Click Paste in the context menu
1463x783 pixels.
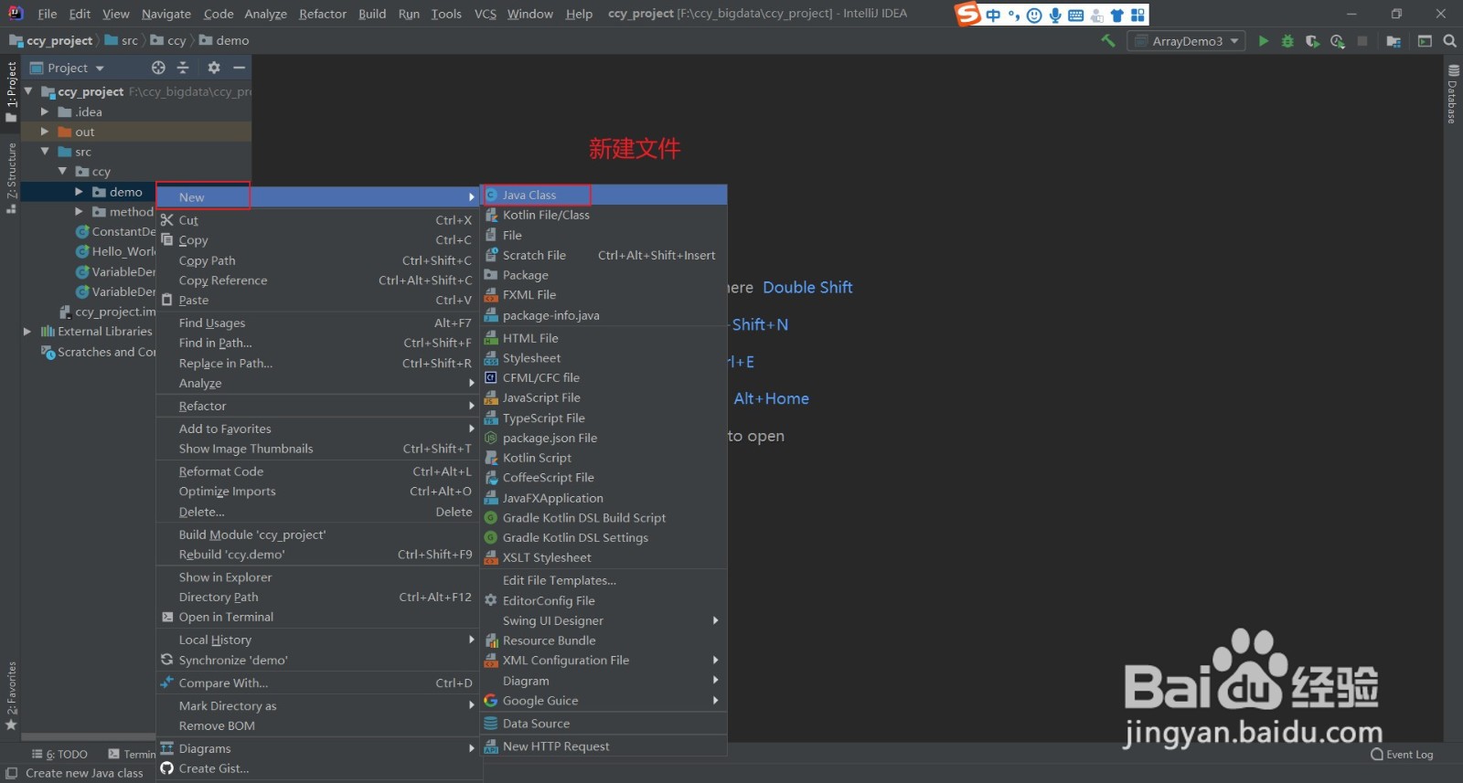tap(318, 300)
